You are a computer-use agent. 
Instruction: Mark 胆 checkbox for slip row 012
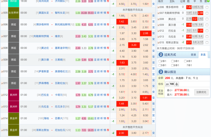click(x=207, y=31)
